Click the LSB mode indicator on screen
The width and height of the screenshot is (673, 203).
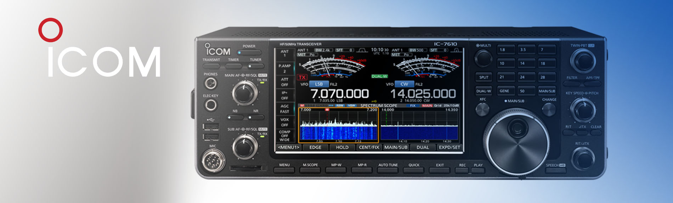click(x=319, y=84)
